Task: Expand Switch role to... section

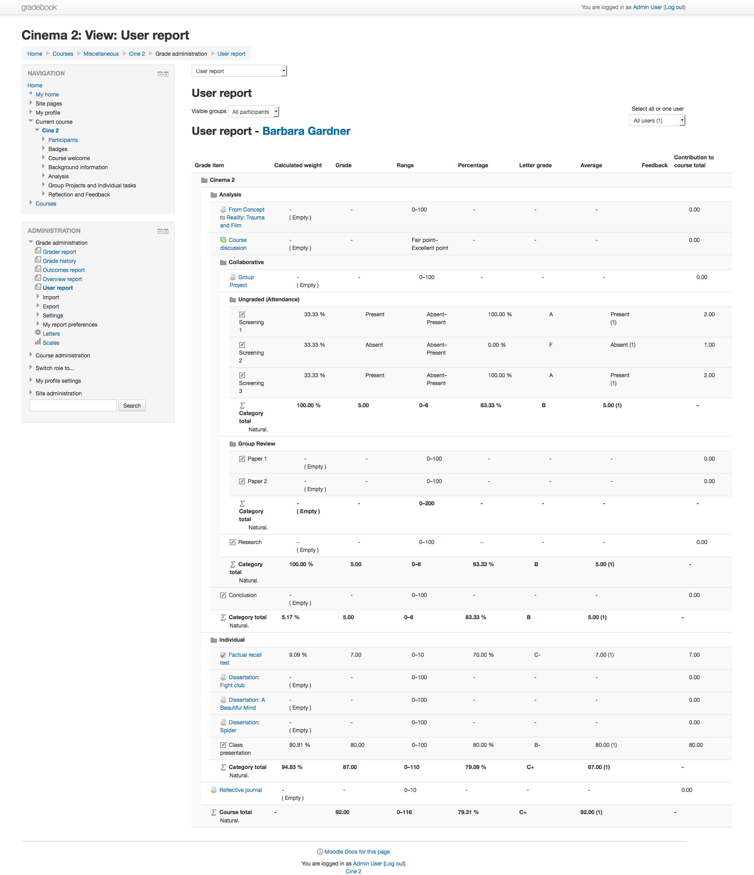Action: [31, 367]
